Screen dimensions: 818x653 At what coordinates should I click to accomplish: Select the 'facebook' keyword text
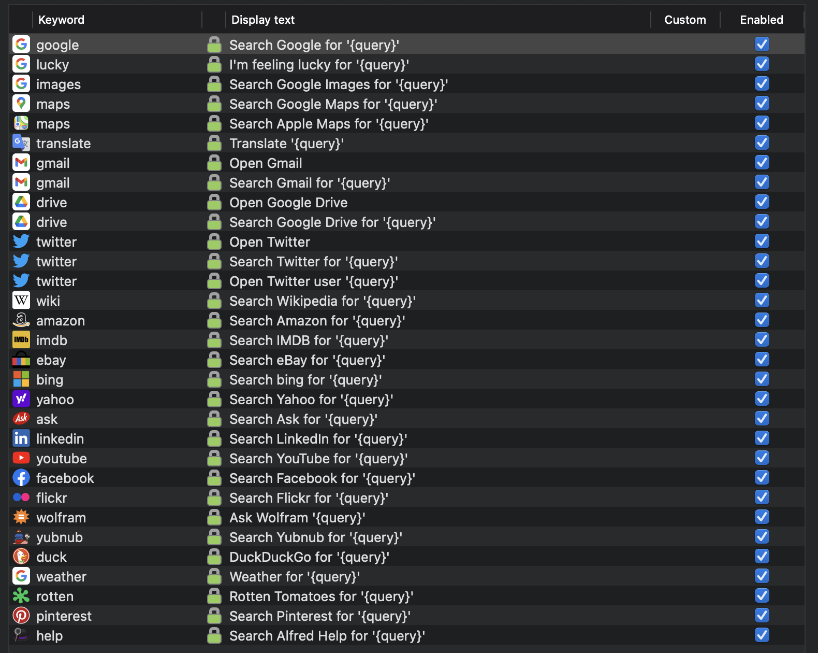(x=65, y=478)
